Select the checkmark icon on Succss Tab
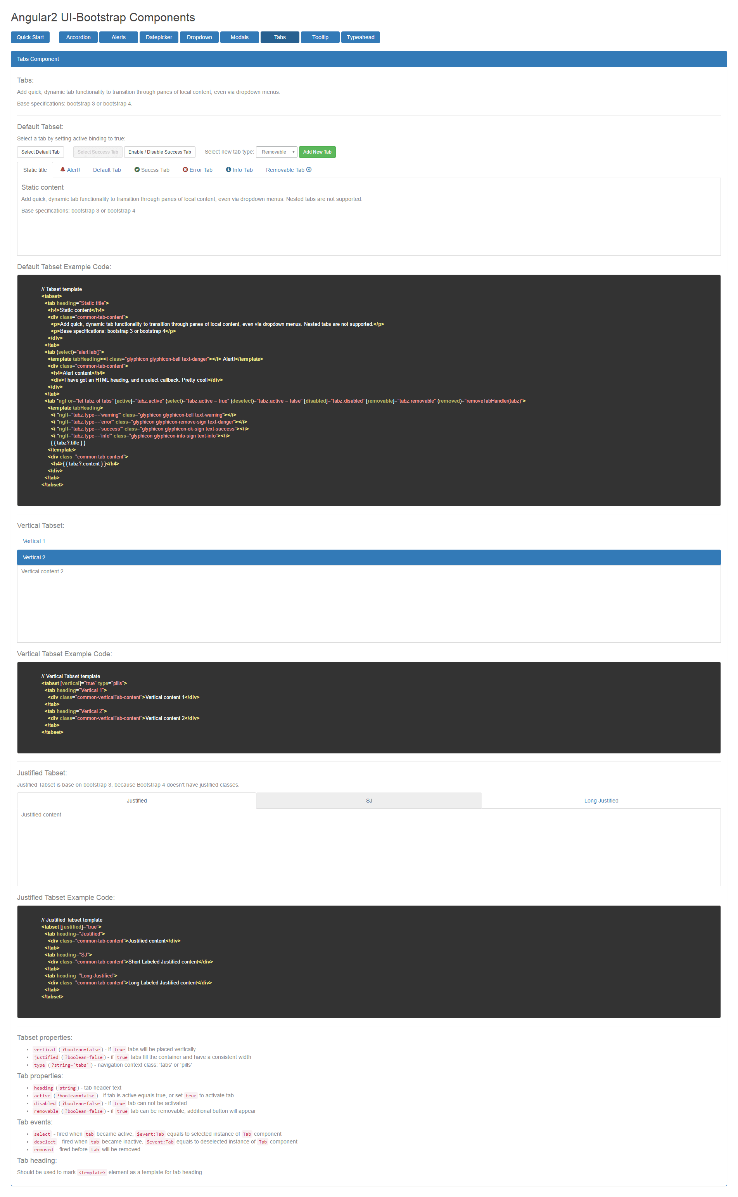This screenshot has width=738, height=1197. click(x=137, y=170)
